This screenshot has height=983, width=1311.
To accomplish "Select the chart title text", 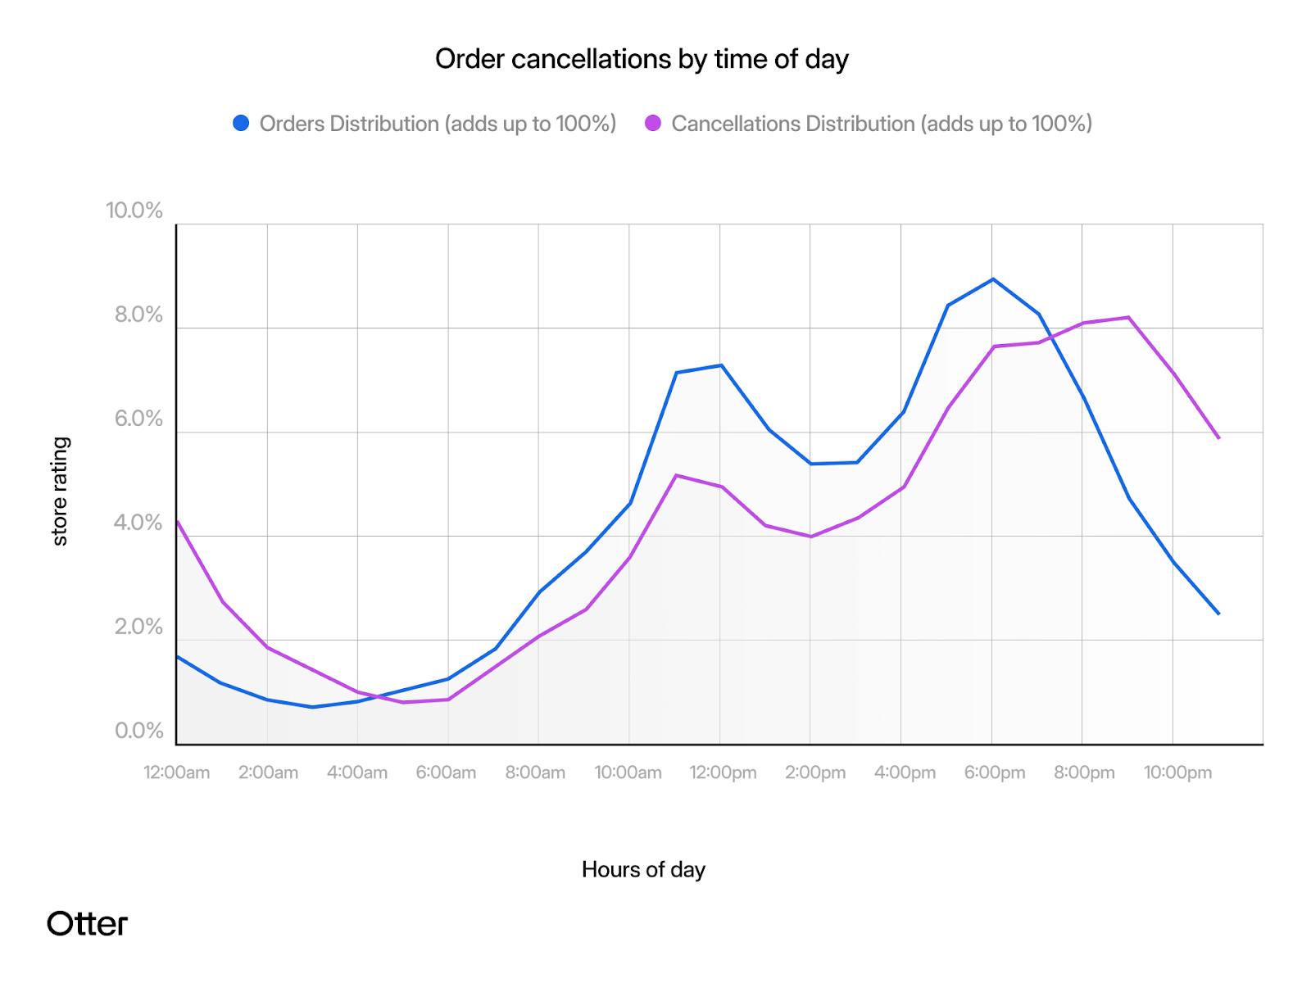I will (x=642, y=59).
